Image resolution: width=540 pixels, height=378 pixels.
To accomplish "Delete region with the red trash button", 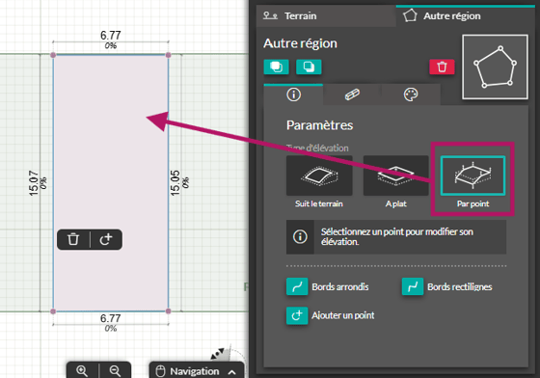I will tap(442, 67).
